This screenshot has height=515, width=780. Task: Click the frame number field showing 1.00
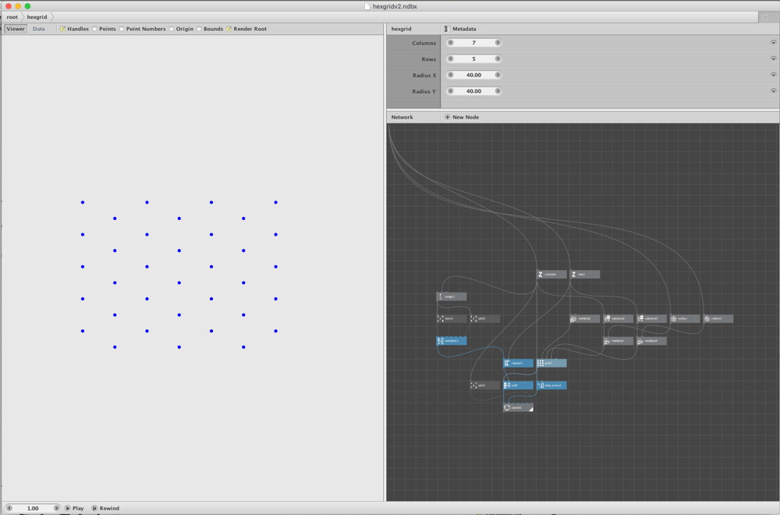33,508
